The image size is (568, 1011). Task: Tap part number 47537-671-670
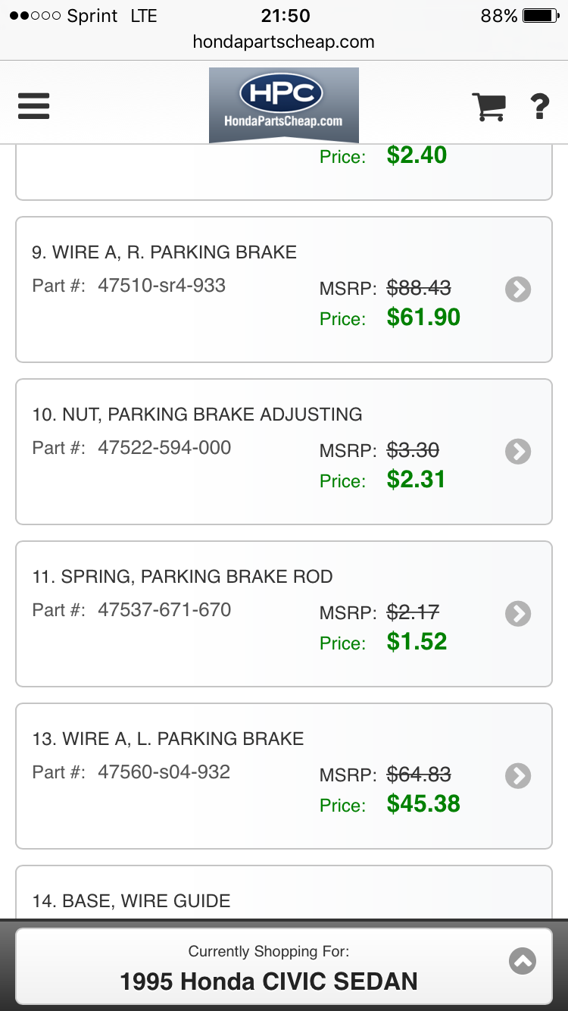pos(164,610)
